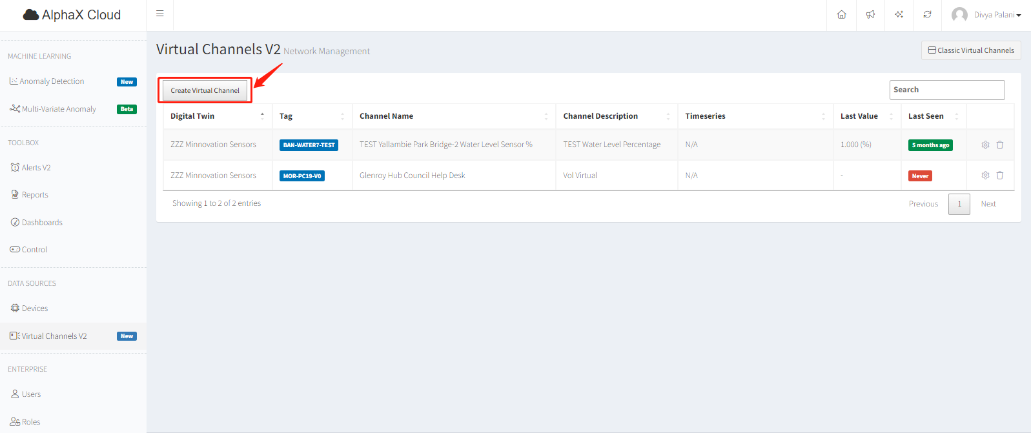Delete the MOR-PC19-V0 channel via trash icon
Image resolution: width=1031 pixels, height=433 pixels.
pos(1000,176)
